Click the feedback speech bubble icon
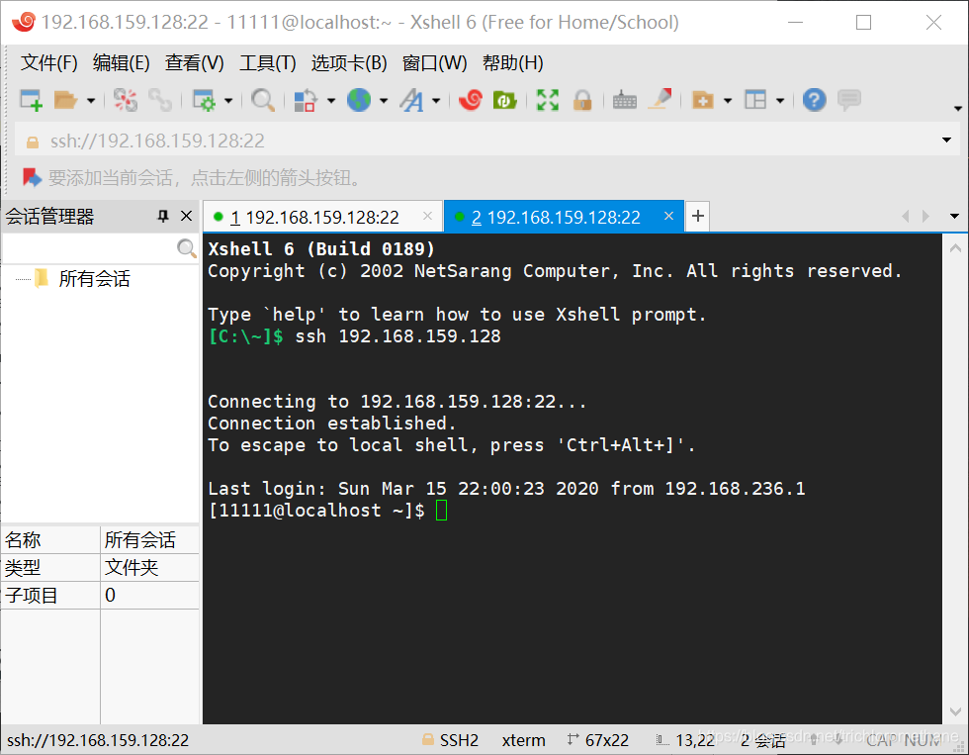Image resolution: width=969 pixels, height=755 pixels. tap(849, 100)
